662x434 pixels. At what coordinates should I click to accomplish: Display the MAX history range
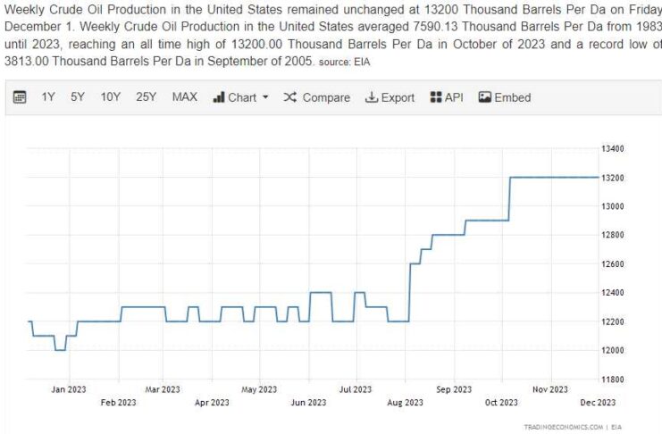click(x=184, y=97)
